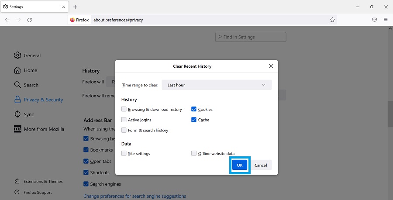This screenshot has height=200, width=393.
Task: Click the 'Data' heading in dialog
Action: 126,144
